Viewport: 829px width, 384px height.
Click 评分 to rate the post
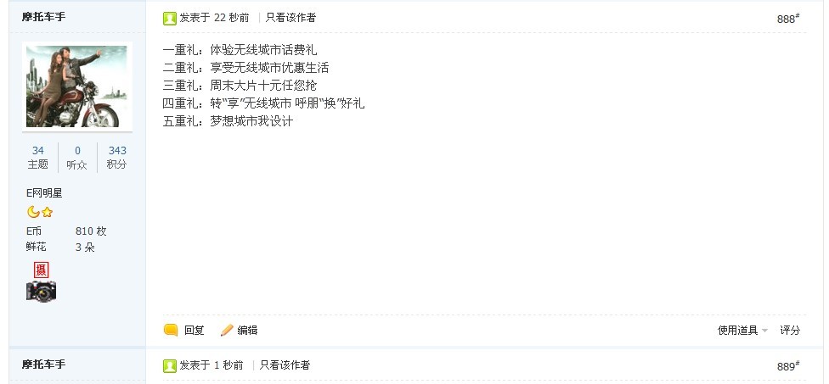790,331
